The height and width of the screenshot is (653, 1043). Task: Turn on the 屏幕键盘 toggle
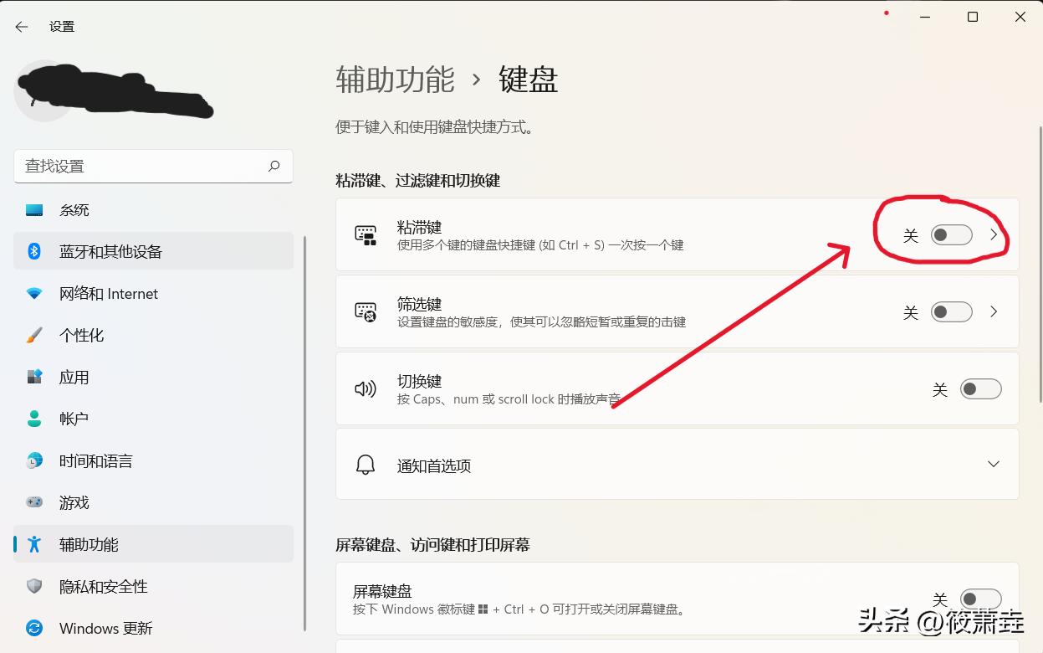click(x=980, y=599)
